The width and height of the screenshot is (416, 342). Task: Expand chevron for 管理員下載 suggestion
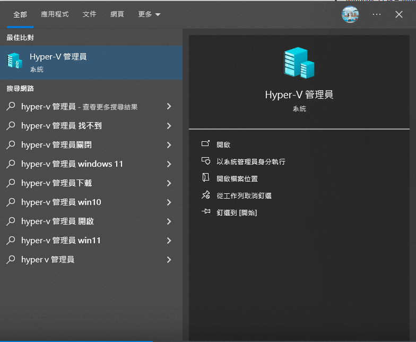click(169, 183)
